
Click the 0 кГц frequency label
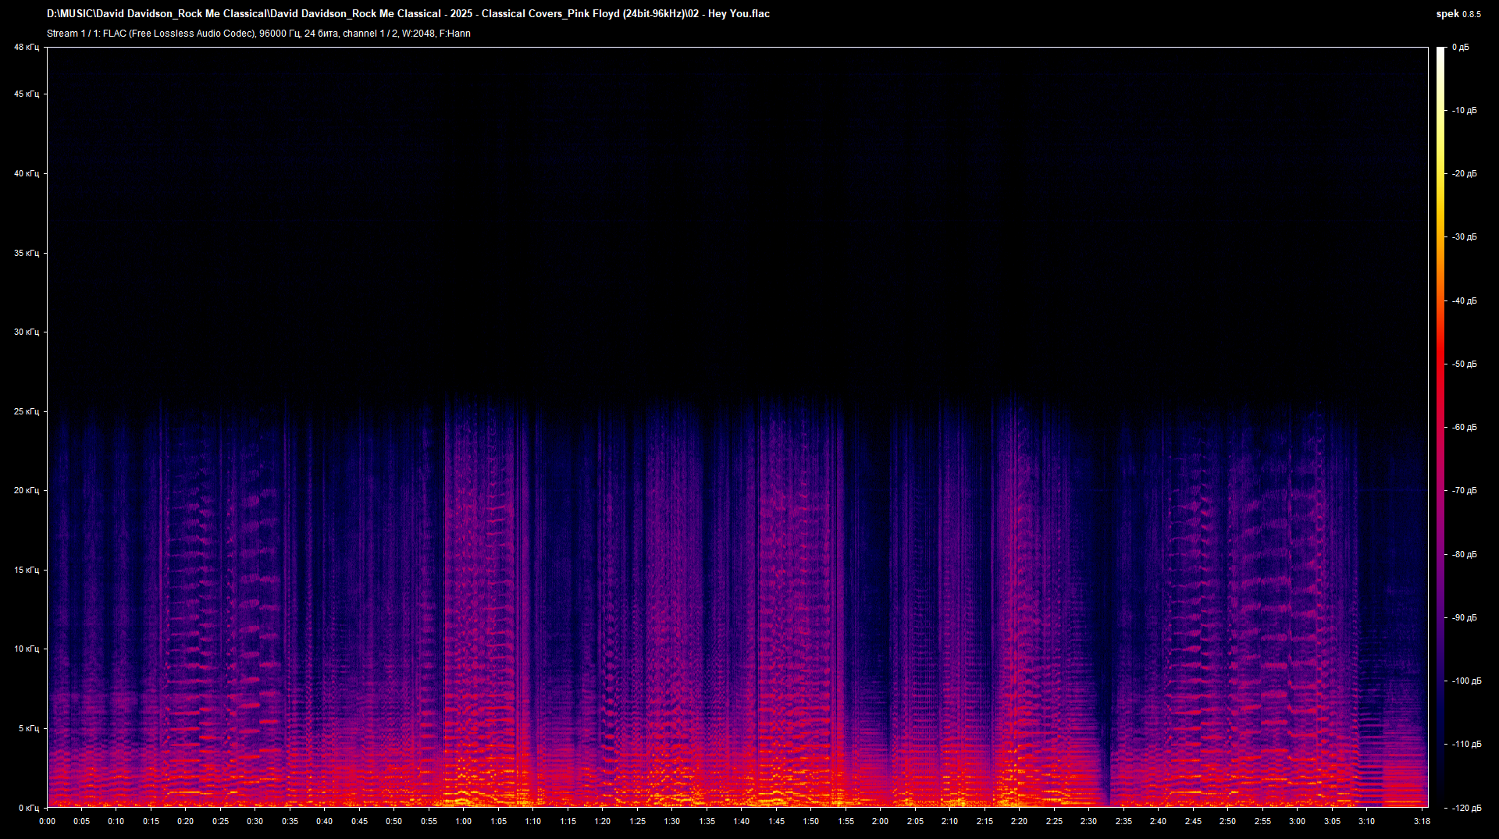[29, 808]
